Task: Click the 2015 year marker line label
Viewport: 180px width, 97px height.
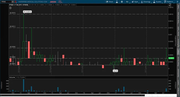Action: 82,69
